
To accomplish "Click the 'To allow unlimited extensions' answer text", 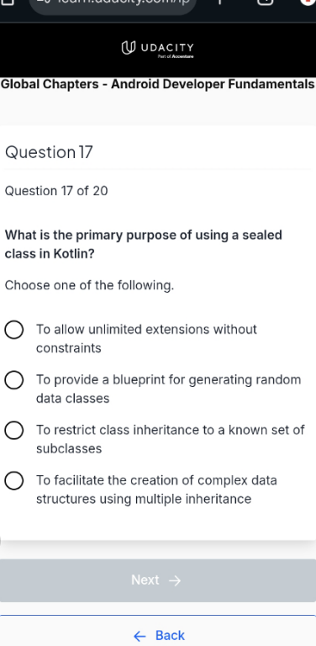I will point(146,339).
